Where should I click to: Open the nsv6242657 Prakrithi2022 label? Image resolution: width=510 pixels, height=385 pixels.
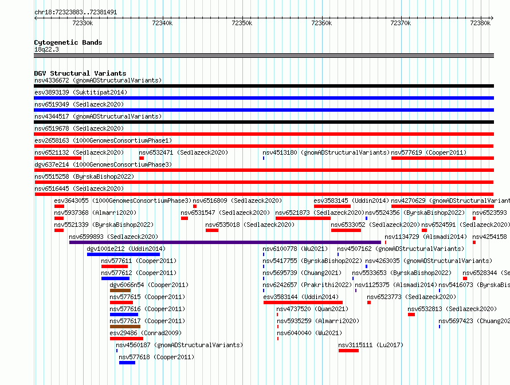pos(307,285)
